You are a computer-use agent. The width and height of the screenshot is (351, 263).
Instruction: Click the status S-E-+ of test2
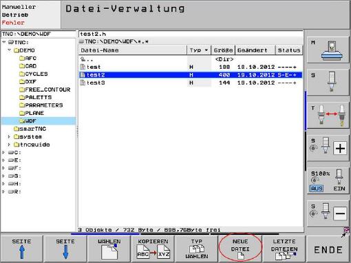click(x=287, y=75)
